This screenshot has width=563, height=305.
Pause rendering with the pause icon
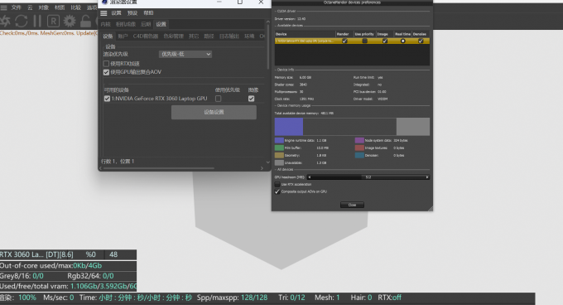(37, 22)
